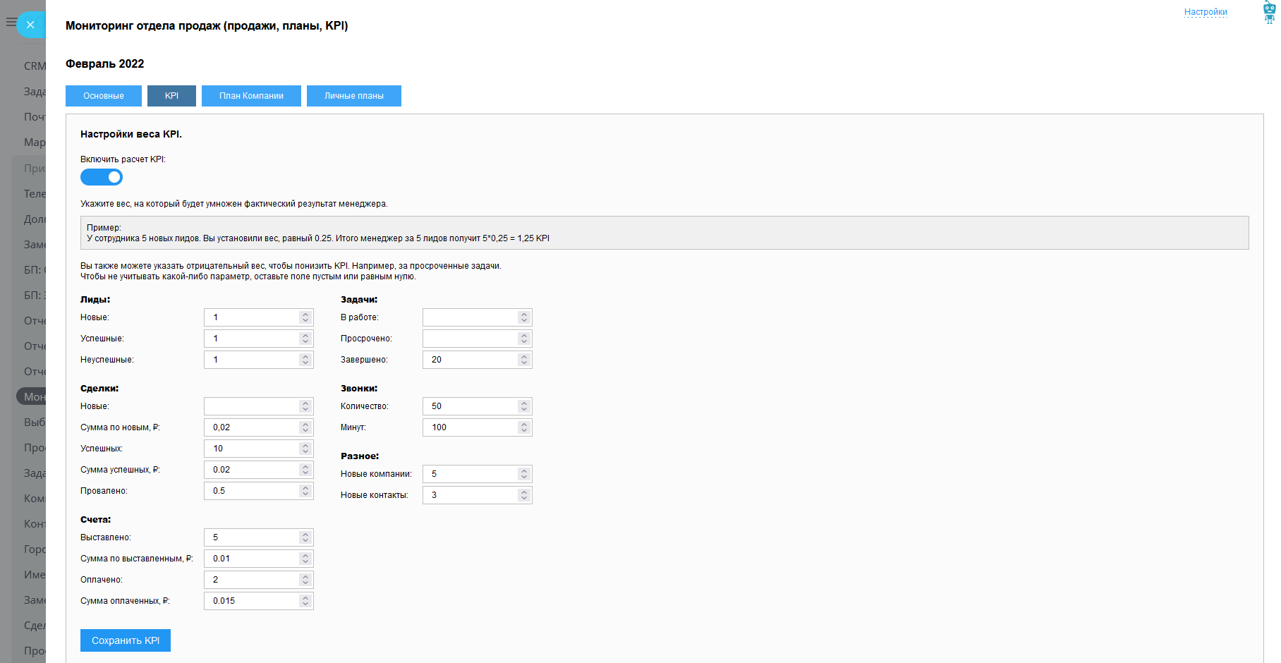1281x663 pixels.
Task: Click stepper arrows on Завершено tasks field
Action: (x=524, y=360)
